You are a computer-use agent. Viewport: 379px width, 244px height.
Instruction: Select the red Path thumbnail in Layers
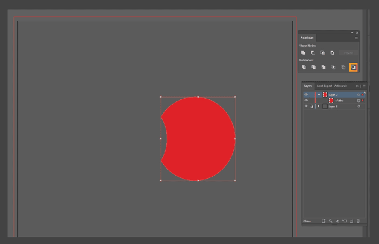331,100
